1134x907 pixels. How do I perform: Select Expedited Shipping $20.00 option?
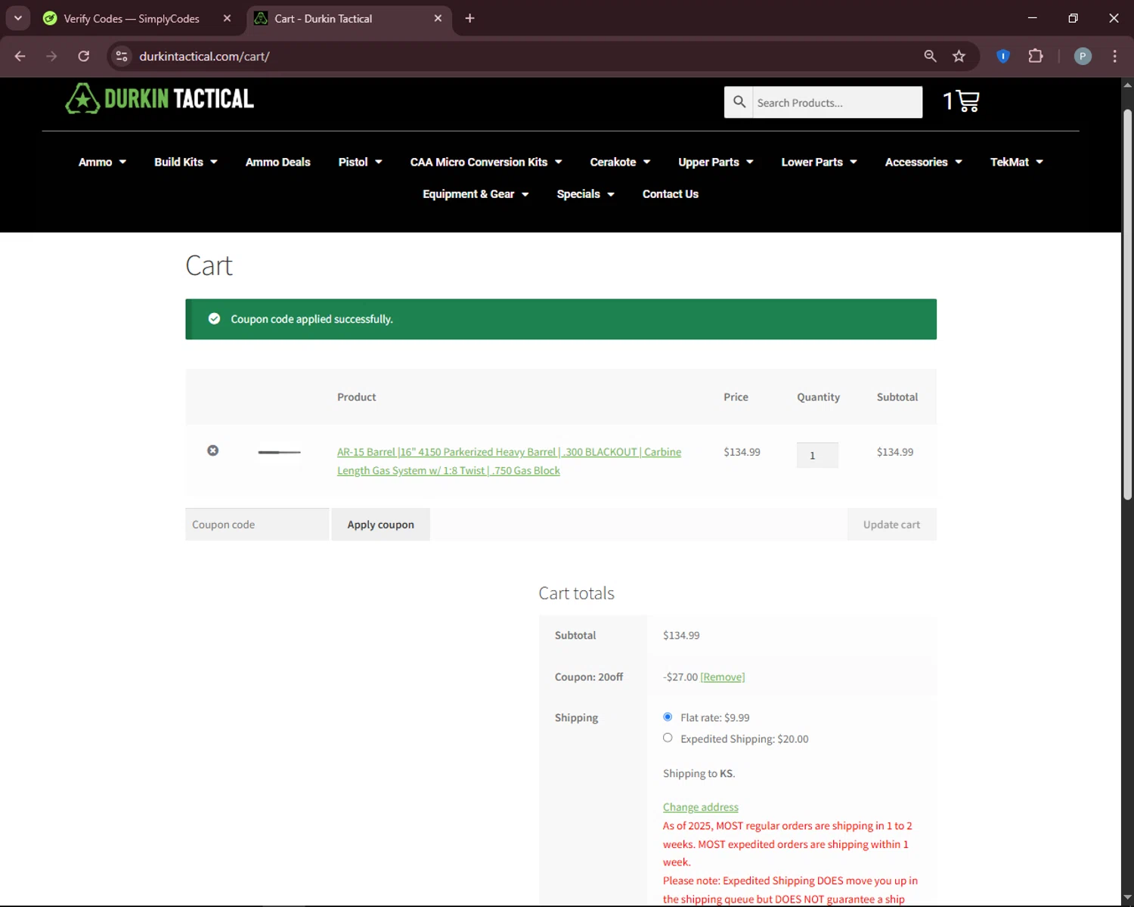click(668, 738)
